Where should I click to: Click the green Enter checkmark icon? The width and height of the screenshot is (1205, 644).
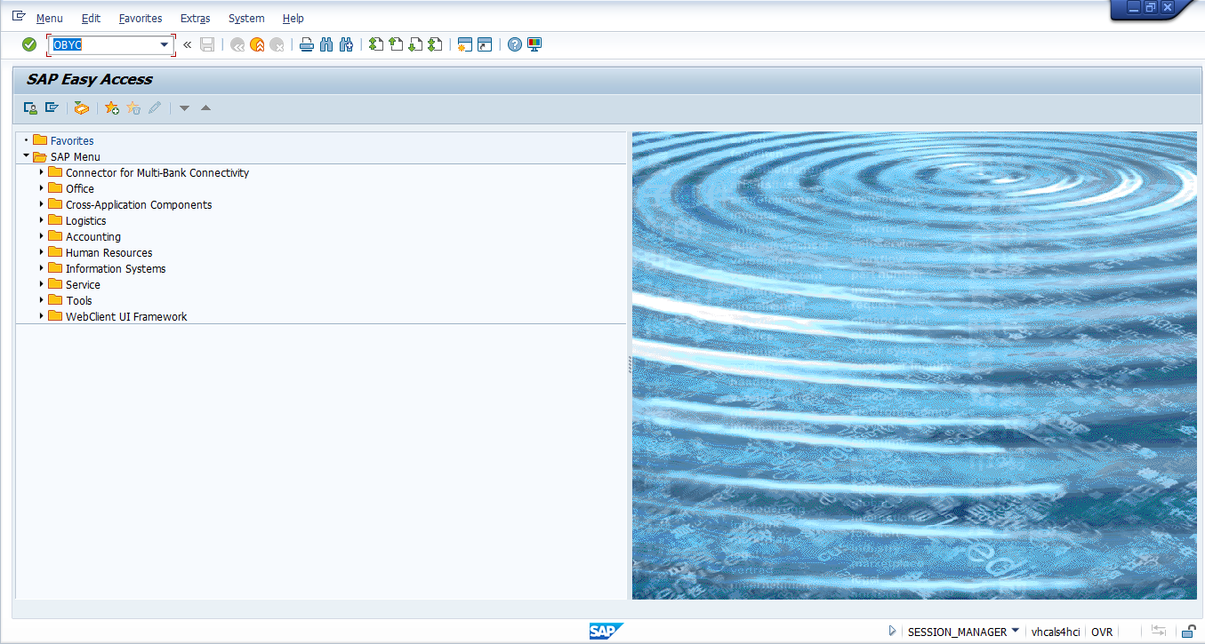point(29,44)
